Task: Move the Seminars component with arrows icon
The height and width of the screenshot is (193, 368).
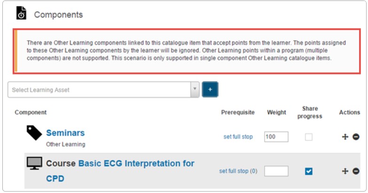Action: 345,137
